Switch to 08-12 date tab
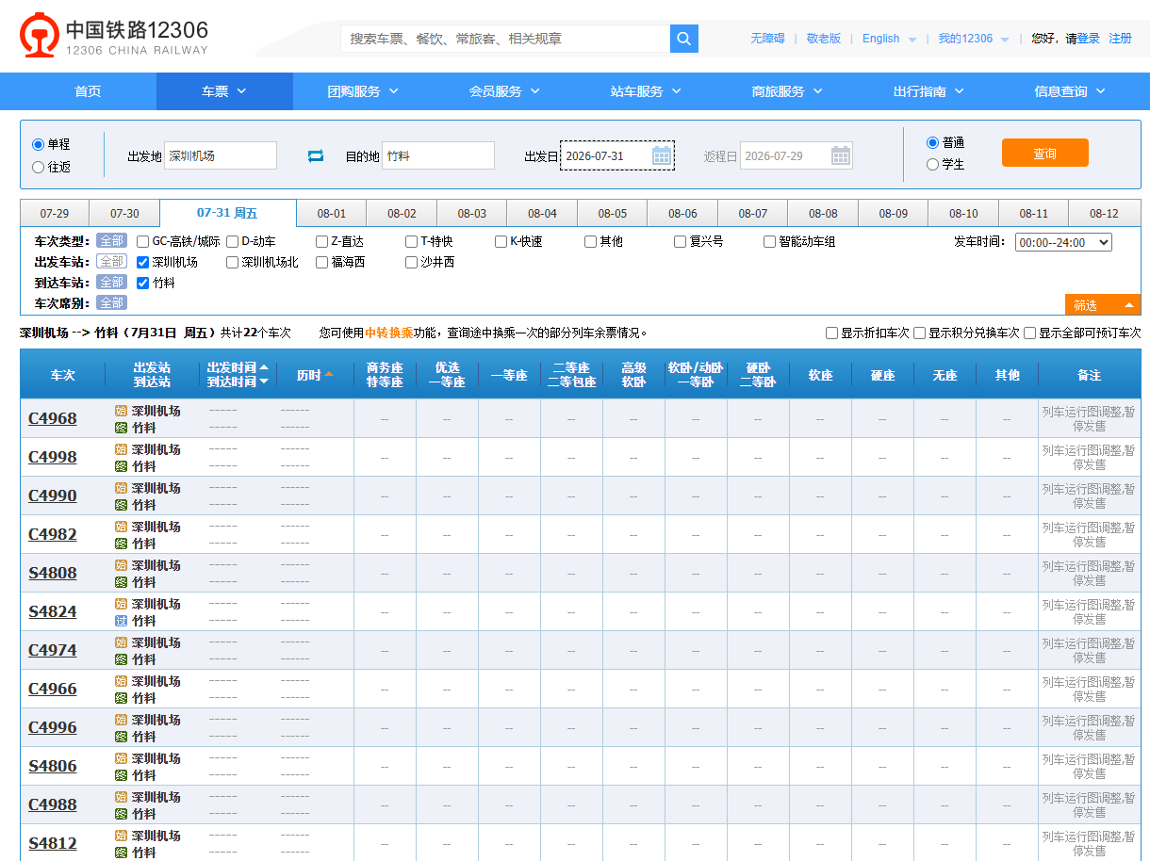This screenshot has height=861, width=1150. pos(1104,214)
